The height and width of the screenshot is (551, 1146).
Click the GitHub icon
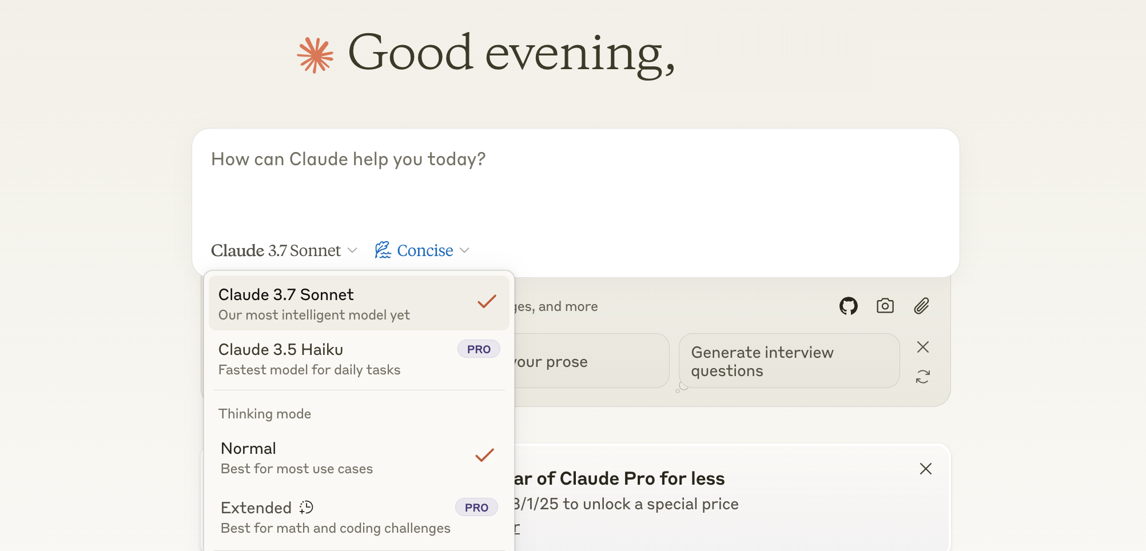[x=848, y=306]
